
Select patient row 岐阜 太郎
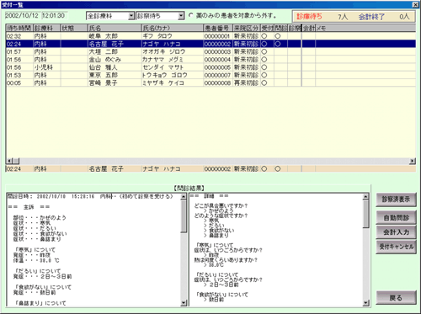point(210,36)
